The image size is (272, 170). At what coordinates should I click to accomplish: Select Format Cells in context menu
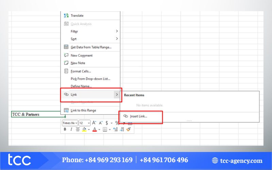click(x=81, y=71)
